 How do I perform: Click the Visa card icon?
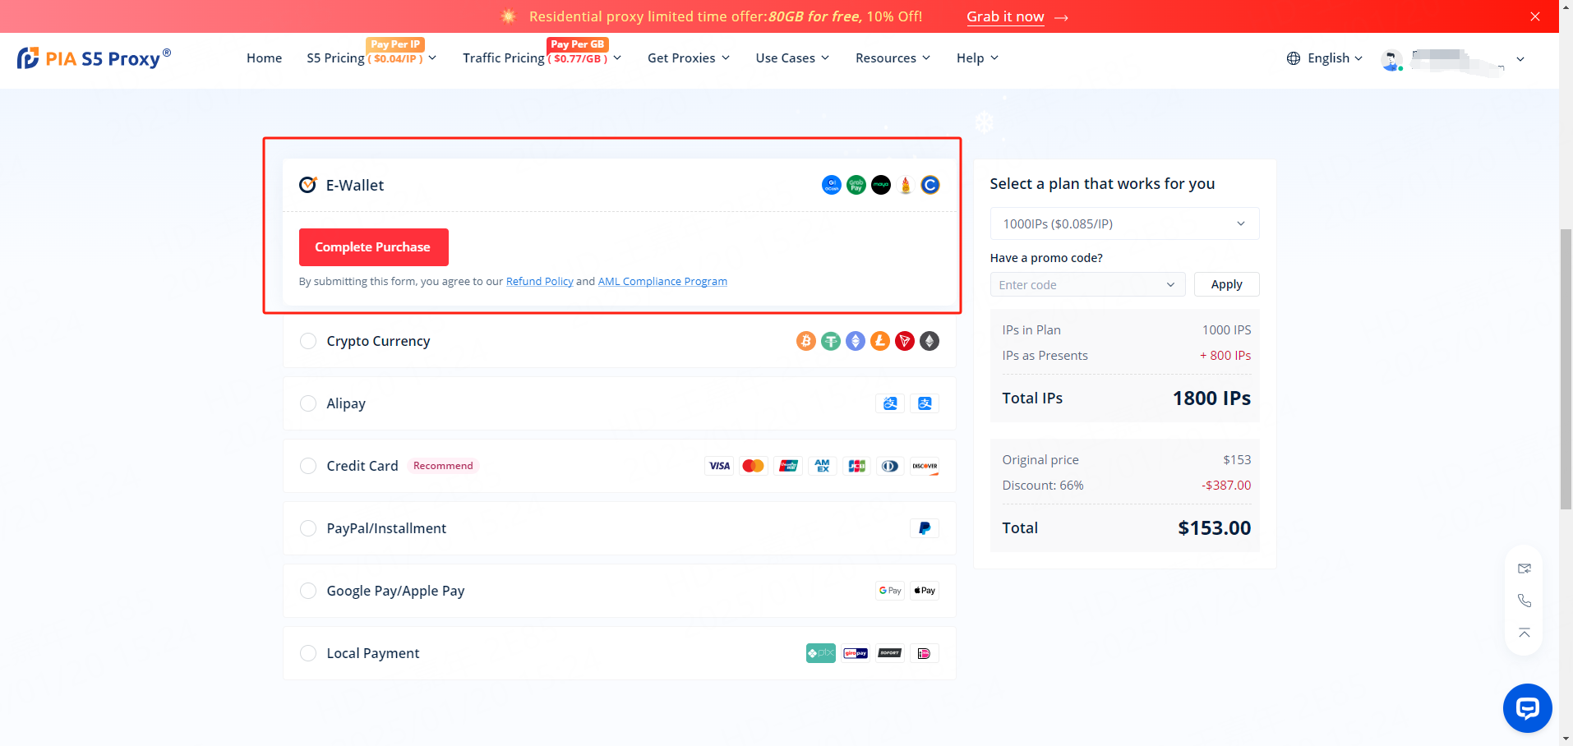point(719,466)
